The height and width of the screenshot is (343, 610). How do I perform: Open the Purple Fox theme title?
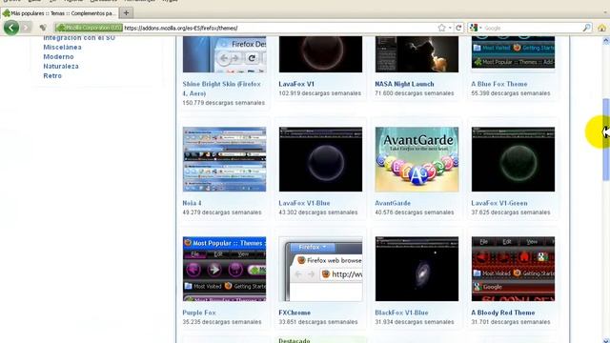tap(199, 313)
